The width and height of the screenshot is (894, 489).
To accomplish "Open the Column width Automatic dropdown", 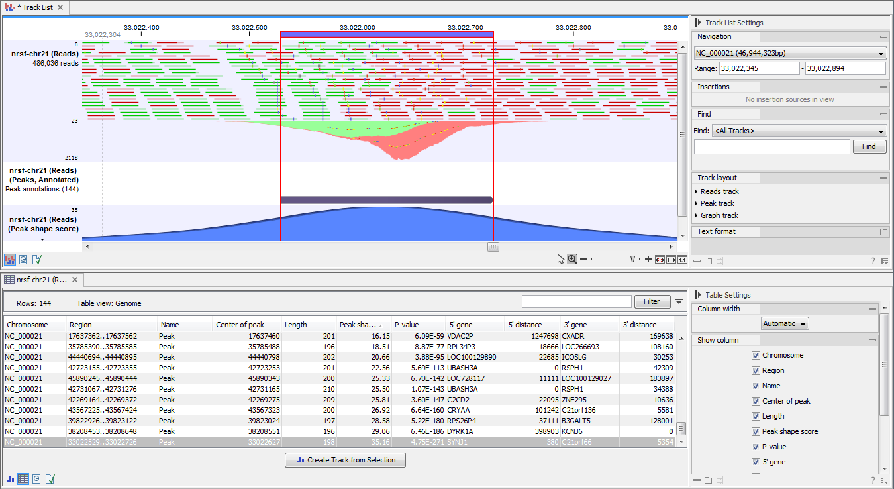I will (x=785, y=323).
